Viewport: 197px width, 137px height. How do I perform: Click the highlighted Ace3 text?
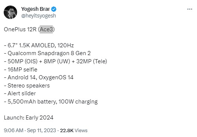[46, 29]
